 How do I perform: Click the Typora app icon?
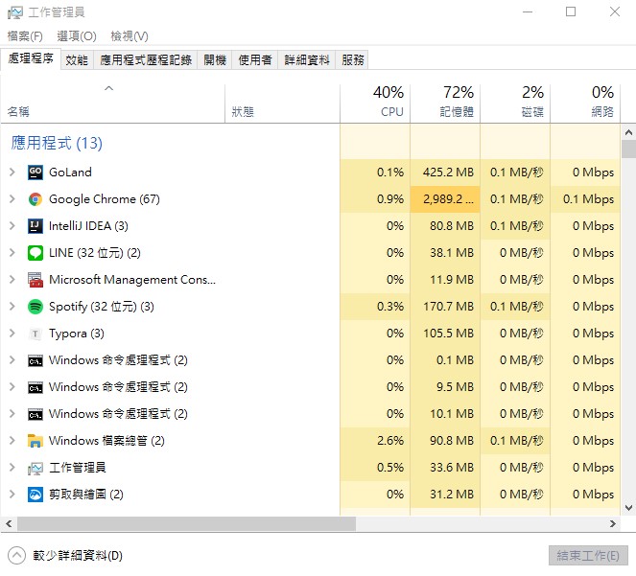pyautogui.click(x=35, y=334)
